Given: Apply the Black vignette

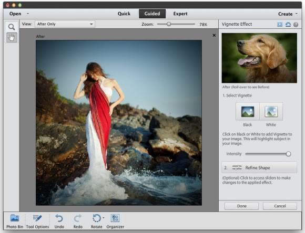Looking at the screenshot, I should [248, 111].
